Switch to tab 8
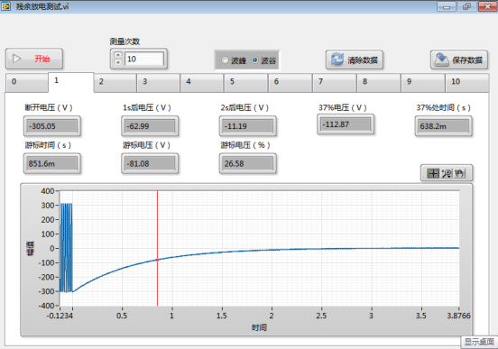The image size is (498, 349). 378,83
